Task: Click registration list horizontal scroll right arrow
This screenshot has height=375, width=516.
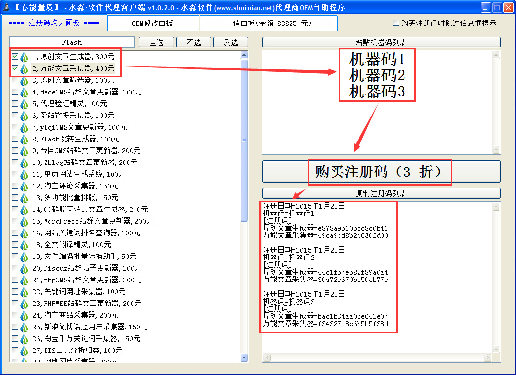Action: tap(488, 358)
